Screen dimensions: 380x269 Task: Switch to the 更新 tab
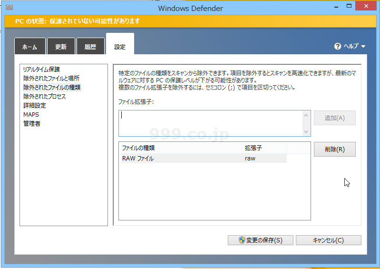click(x=61, y=46)
